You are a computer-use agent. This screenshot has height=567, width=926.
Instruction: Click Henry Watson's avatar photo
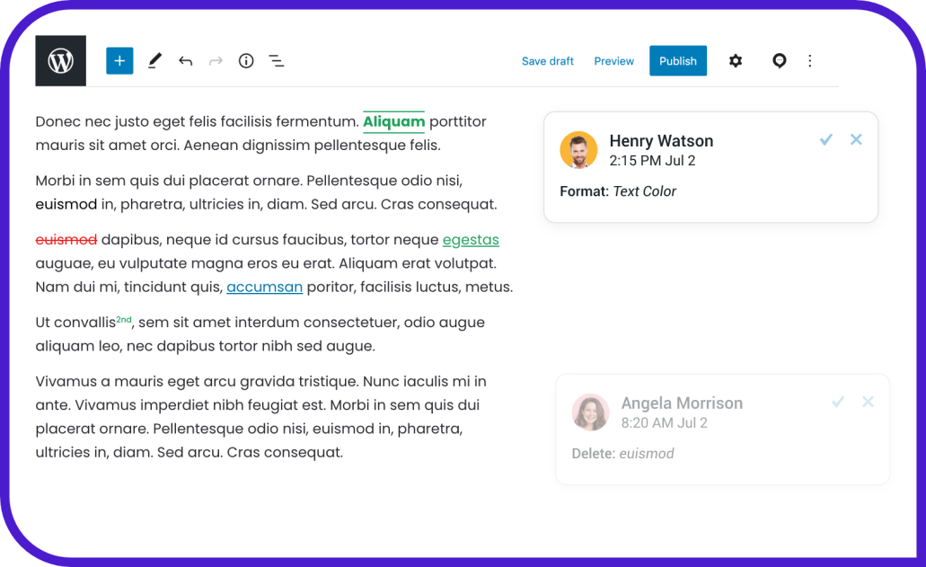pos(578,150)
